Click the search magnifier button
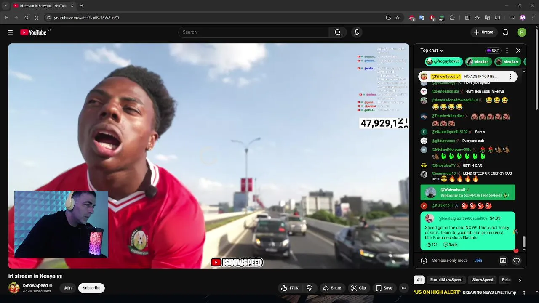 click(x=338, y=32)
